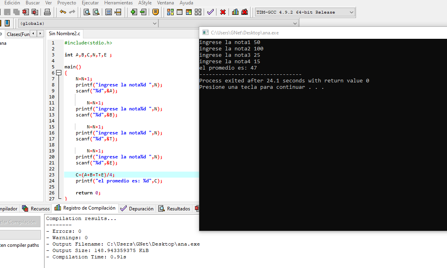
Task: Click the Goto Line toolbar icon
Action: click(x=118, y=12)
